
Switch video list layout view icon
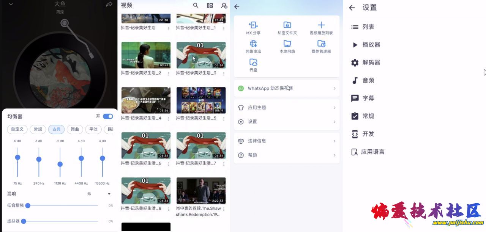click(210, 5)
